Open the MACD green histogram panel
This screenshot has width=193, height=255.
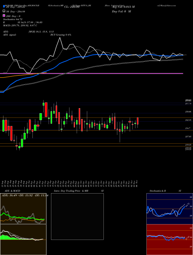tap(23, 240)
